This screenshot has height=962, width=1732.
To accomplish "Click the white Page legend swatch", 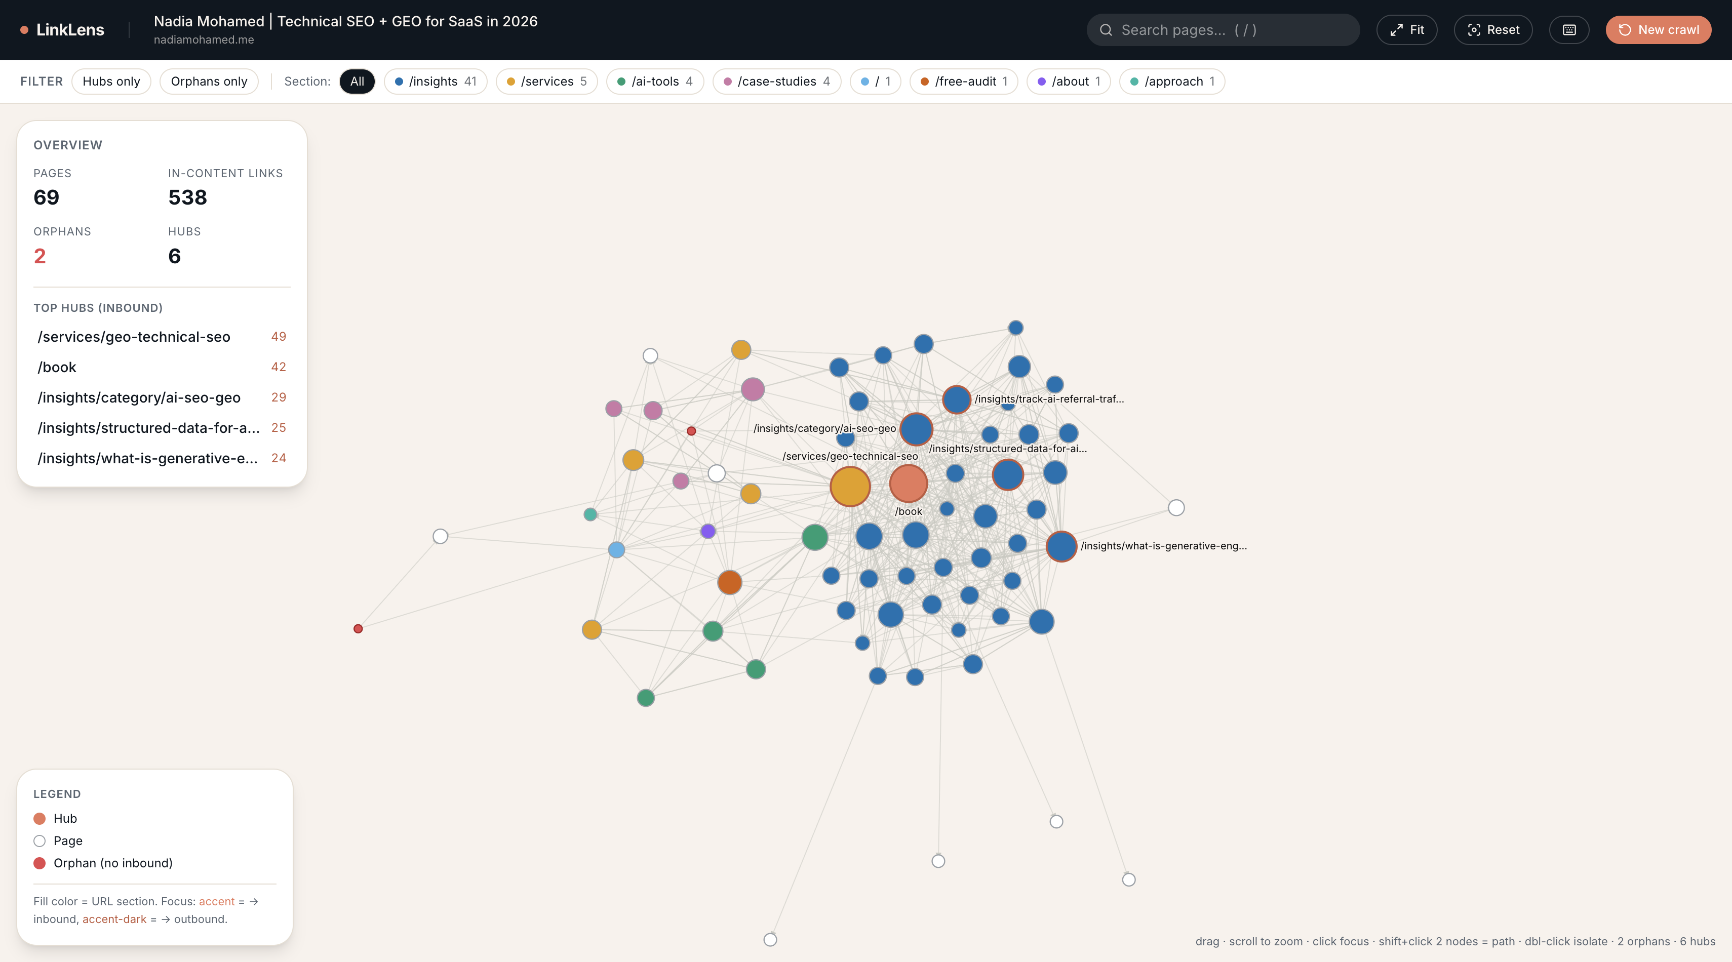I will point(40,841).
